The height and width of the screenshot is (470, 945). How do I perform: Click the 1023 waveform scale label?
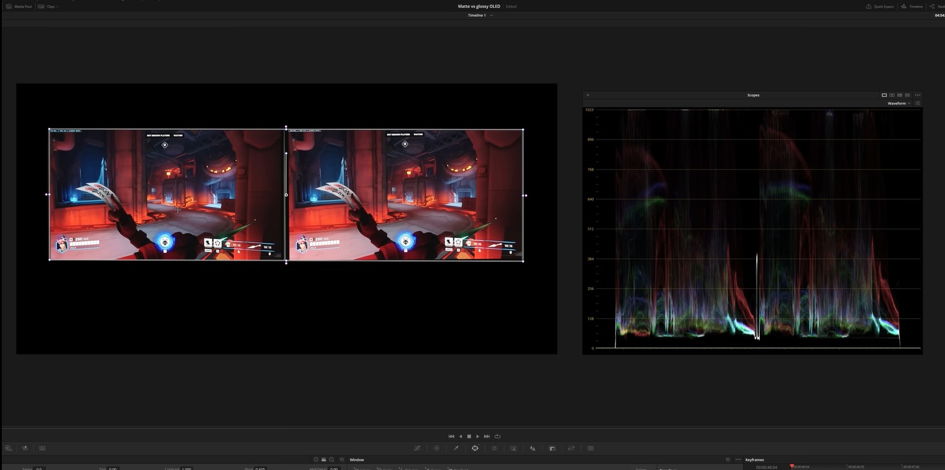click(589, 110)
